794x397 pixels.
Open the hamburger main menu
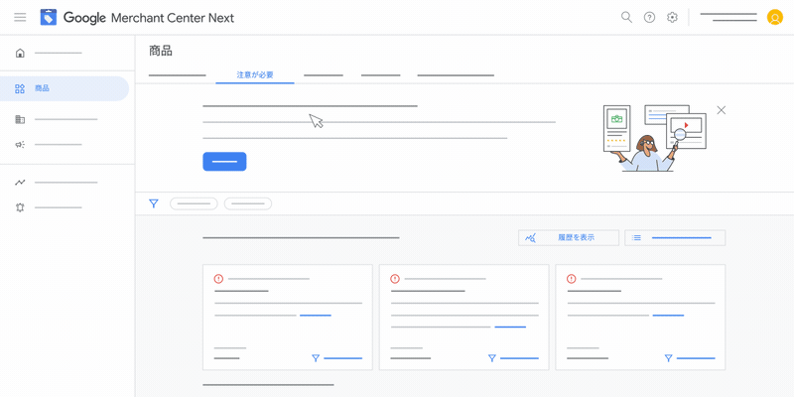click(20, 18)
